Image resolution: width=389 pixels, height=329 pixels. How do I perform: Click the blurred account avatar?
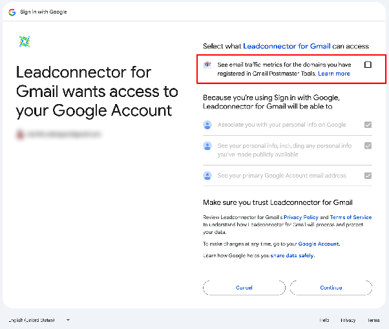tap(20, 134)
